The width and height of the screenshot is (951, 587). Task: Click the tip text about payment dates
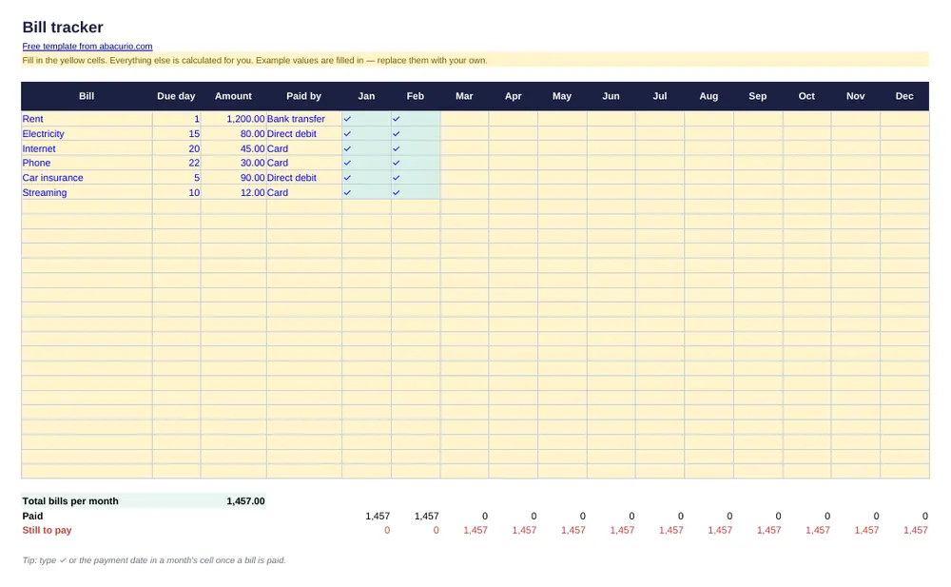154,560
